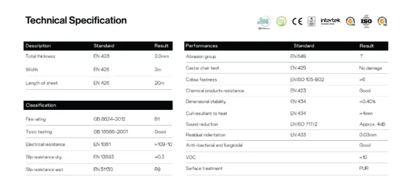
Task: Click the CE marking logo
Action: [297, 21]
